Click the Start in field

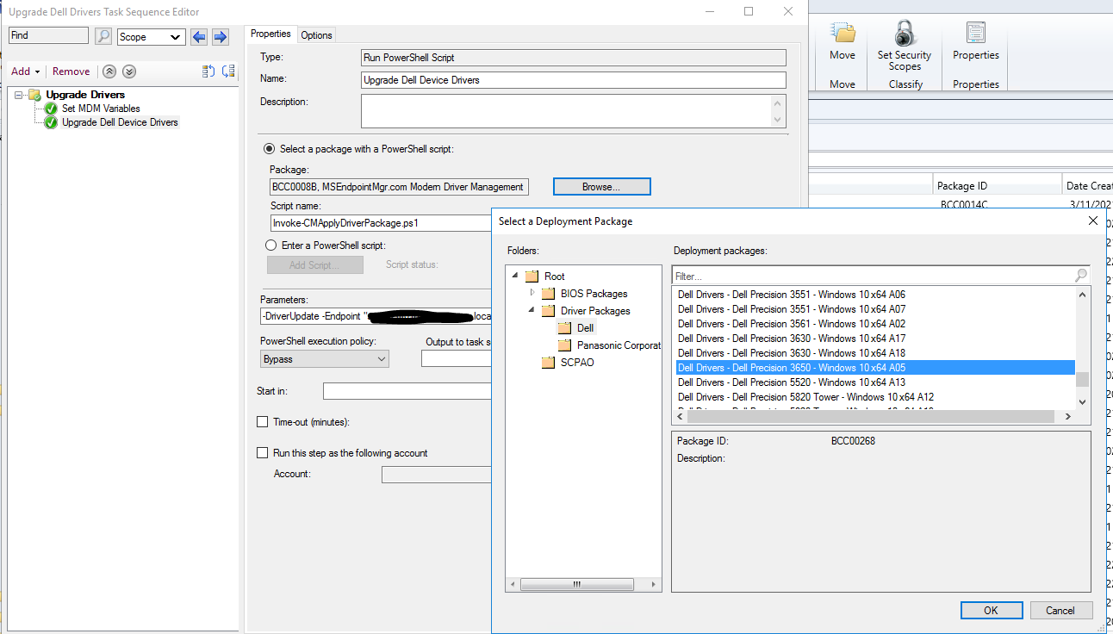pyautogui.click(x=407, y=391)
